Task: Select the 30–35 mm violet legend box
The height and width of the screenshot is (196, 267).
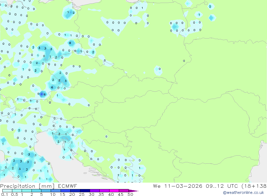Action: tap(95, 191)
